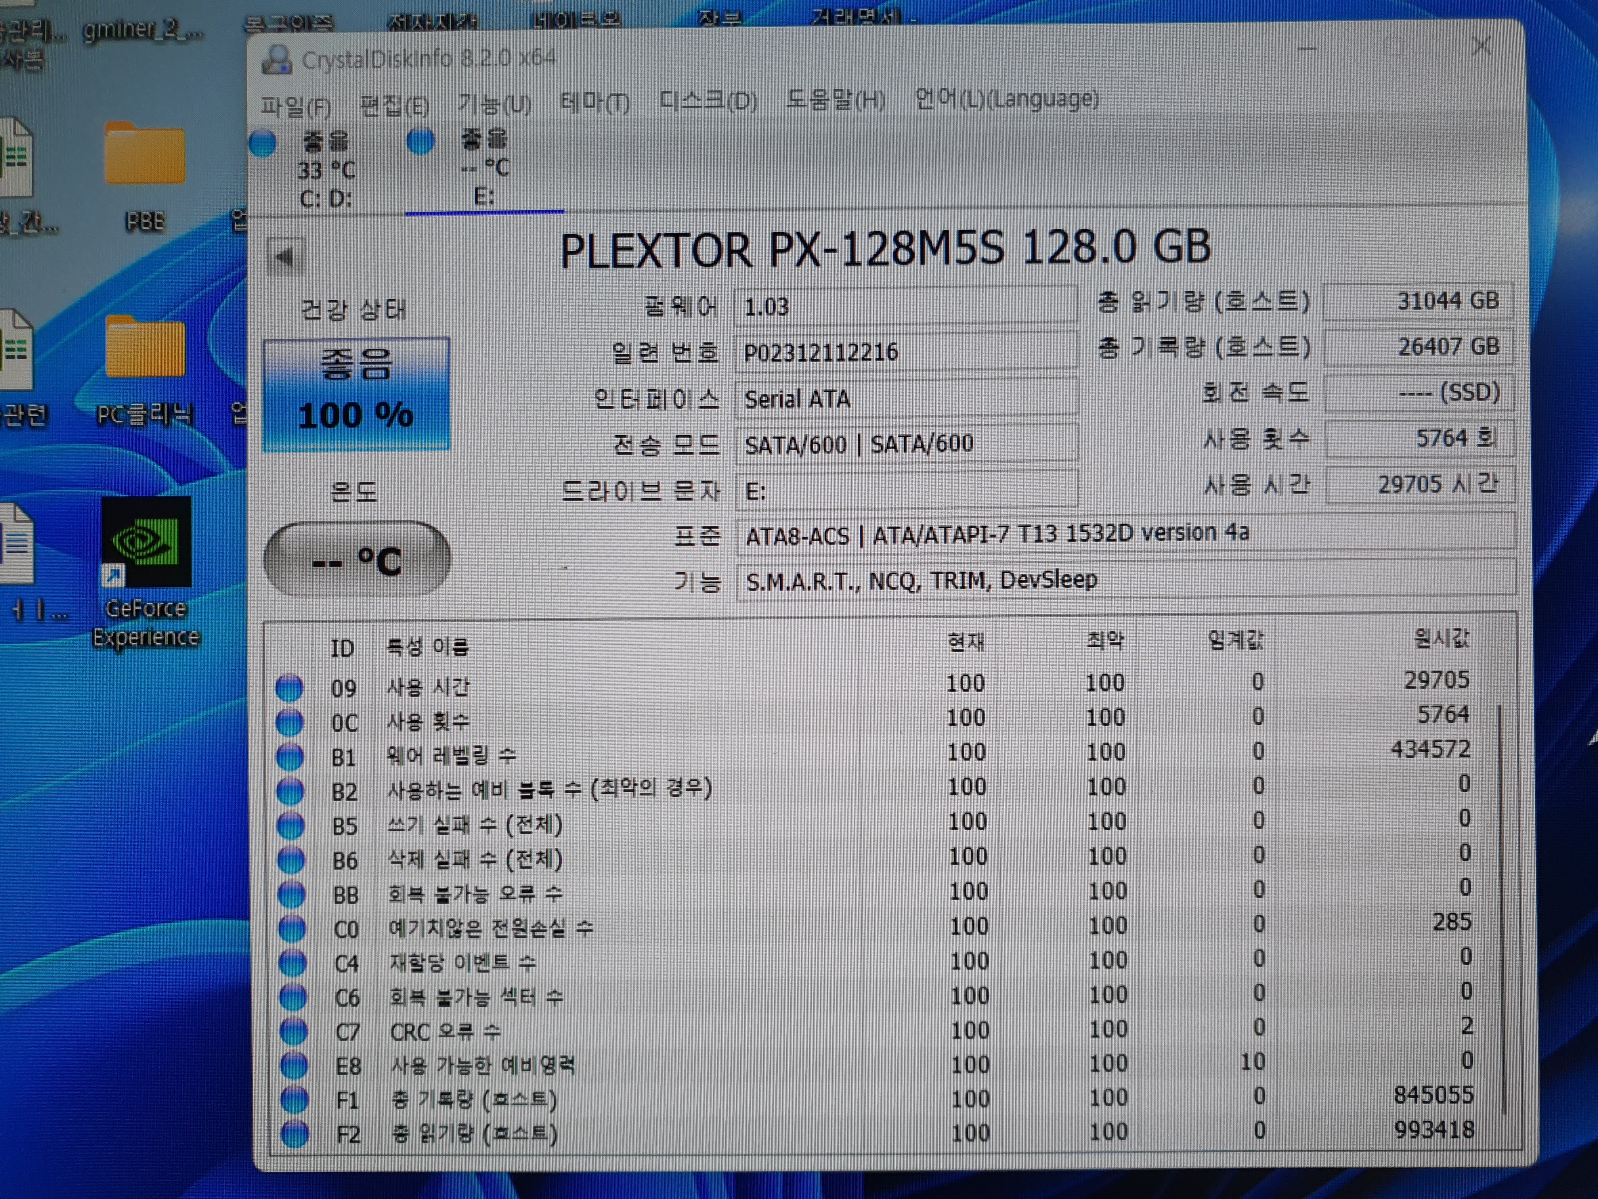Image resolution: width=1598 pixels, height=1199 pixels.
Task: Click the status icon of row B2
Action: (x=291, y=791)
